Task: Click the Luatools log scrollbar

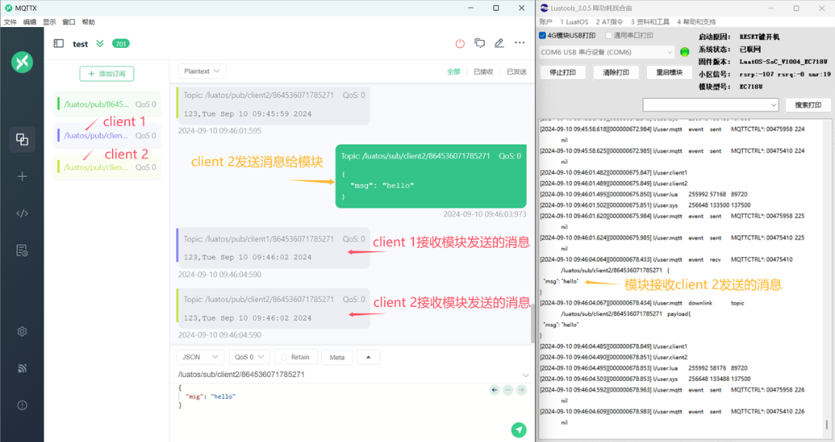Action: point(827,424)
